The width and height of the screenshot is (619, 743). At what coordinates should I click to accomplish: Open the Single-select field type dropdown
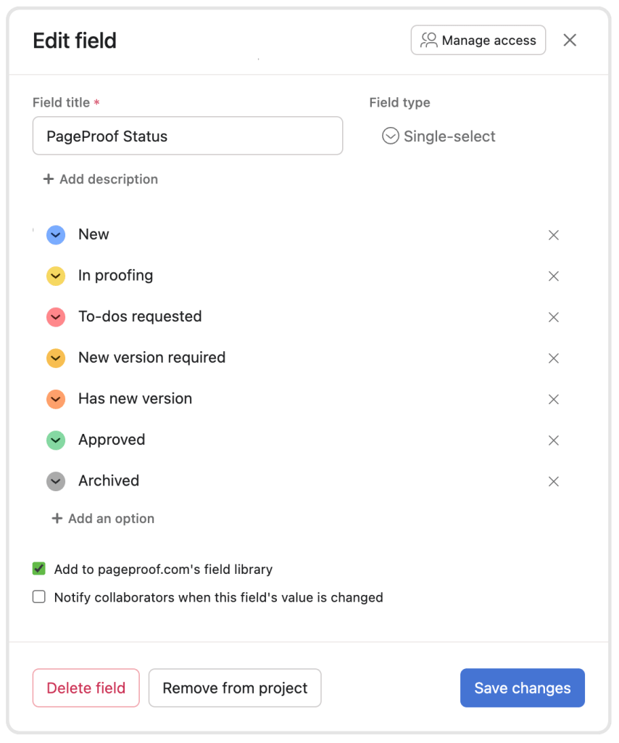click(439, 136)
